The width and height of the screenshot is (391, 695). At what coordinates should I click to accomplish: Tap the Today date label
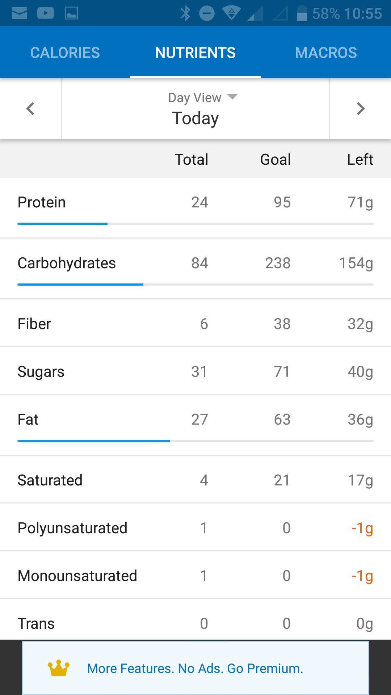195,118
